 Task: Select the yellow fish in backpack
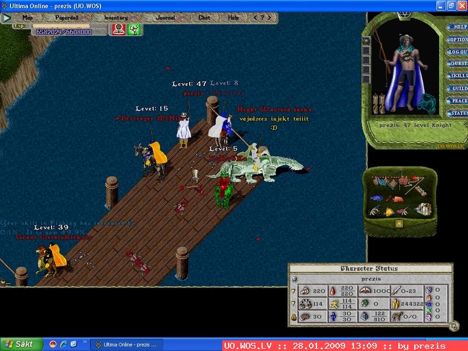pyautogui.click(x=389, y=212)
